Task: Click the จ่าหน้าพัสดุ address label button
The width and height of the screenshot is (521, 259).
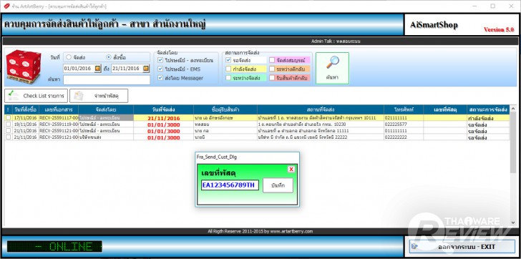Action: 99,96
